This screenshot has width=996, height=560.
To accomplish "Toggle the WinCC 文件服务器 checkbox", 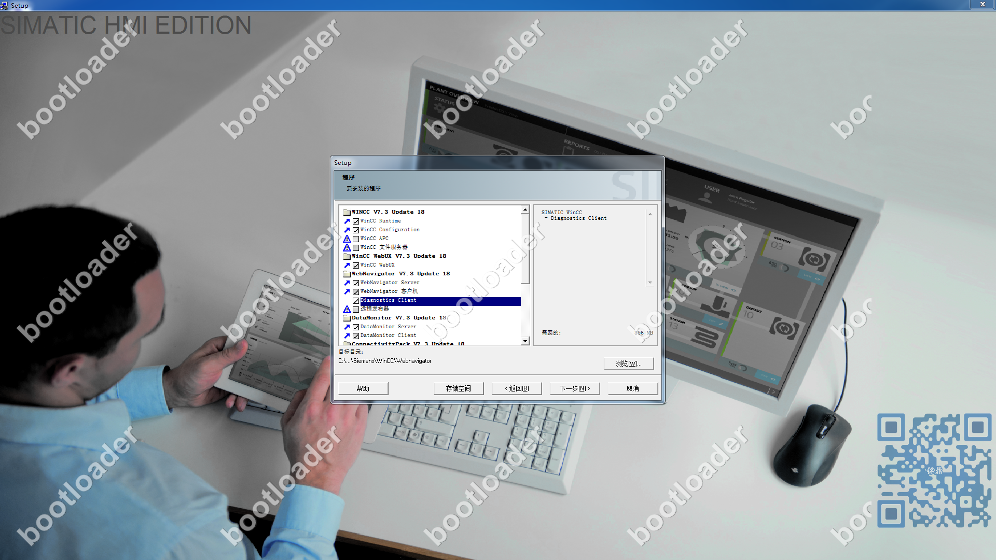I will pos(356,248).
